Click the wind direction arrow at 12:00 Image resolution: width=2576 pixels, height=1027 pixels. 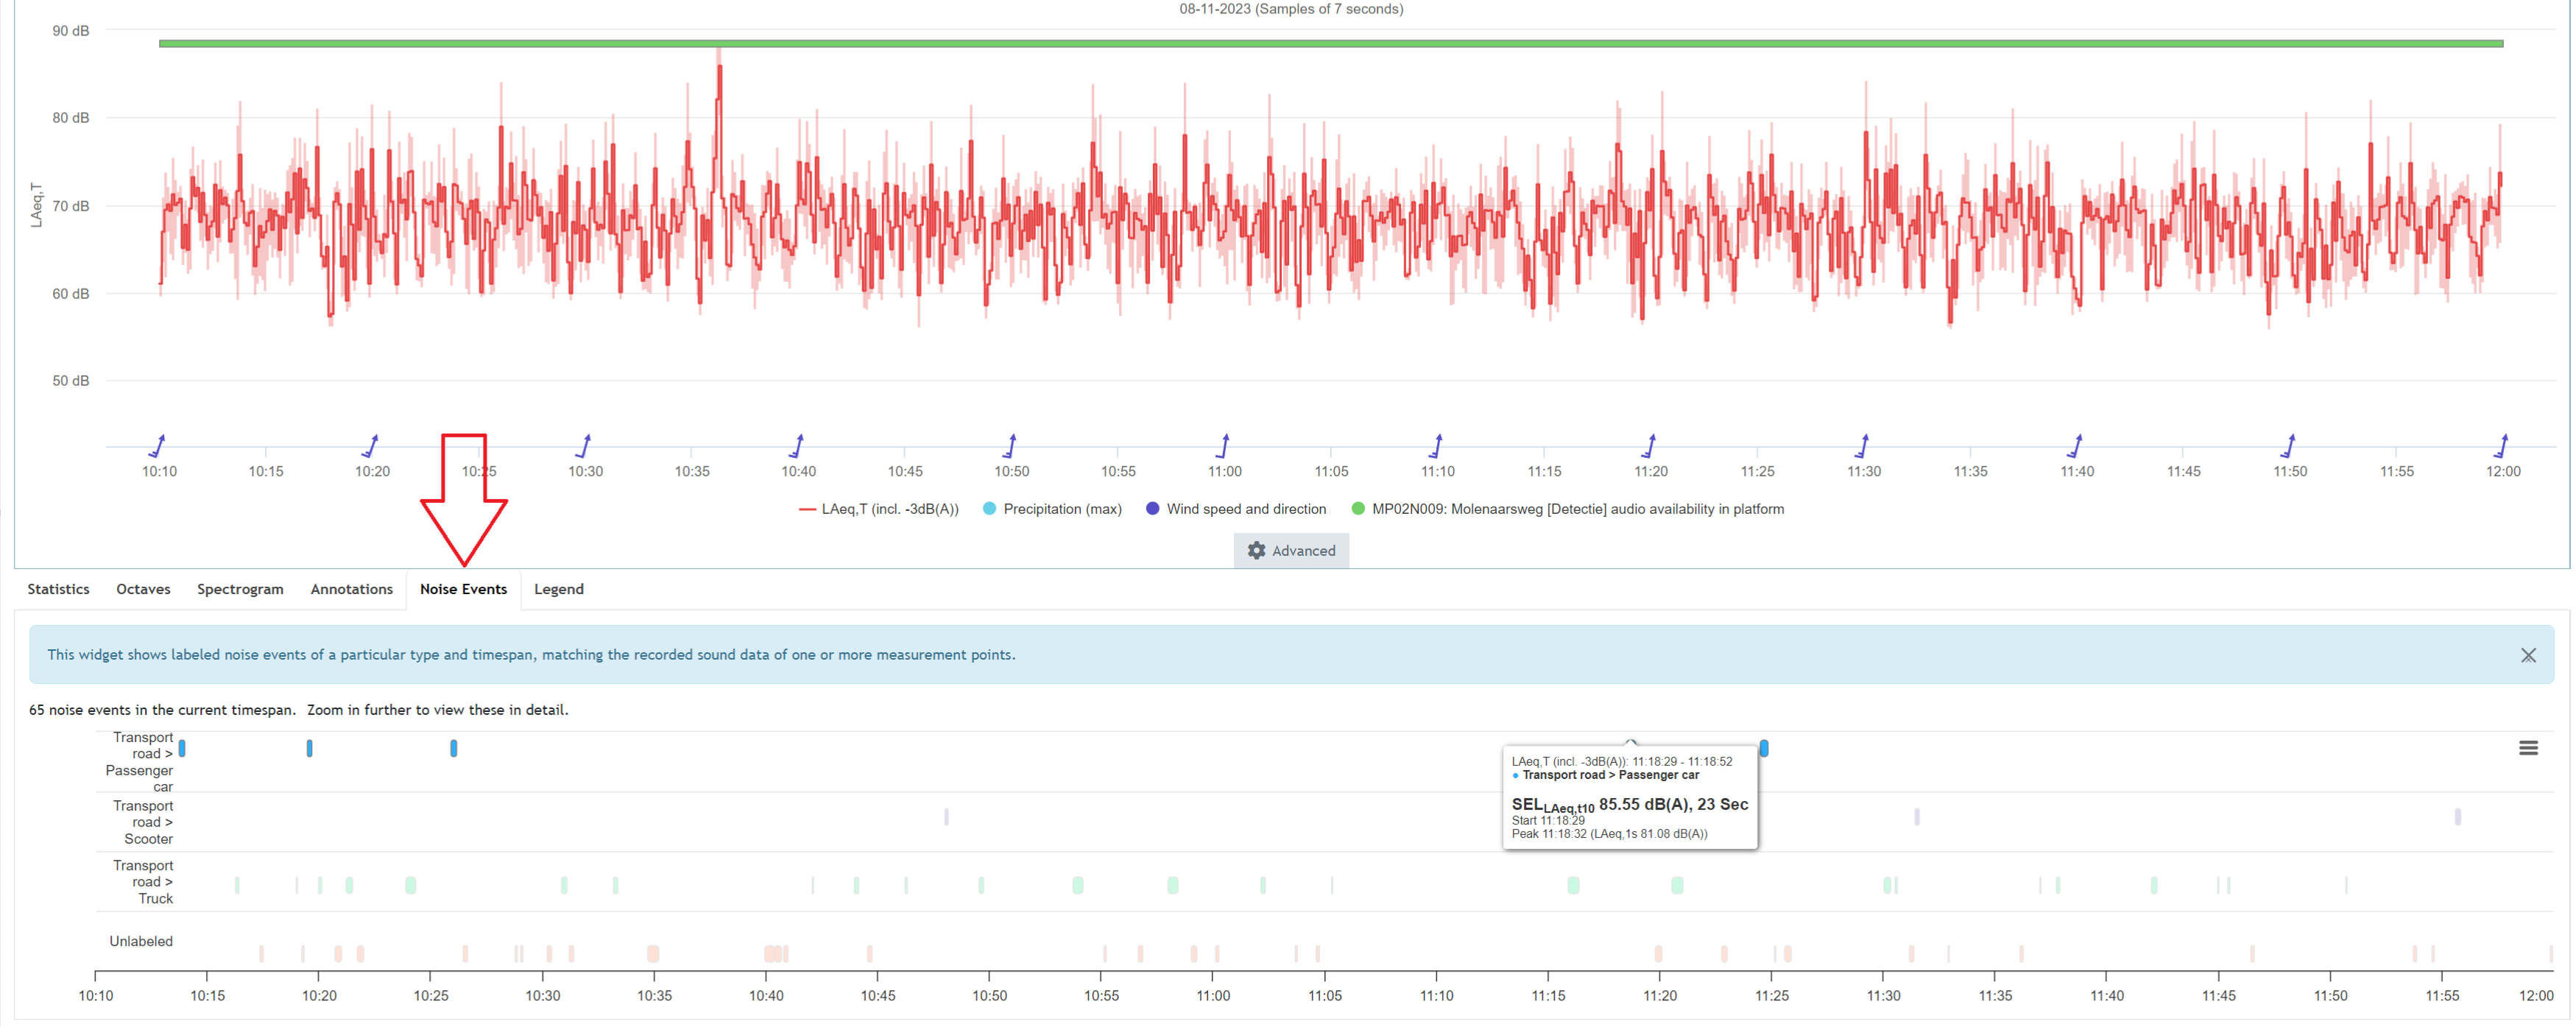click(x=2501, y=445)
